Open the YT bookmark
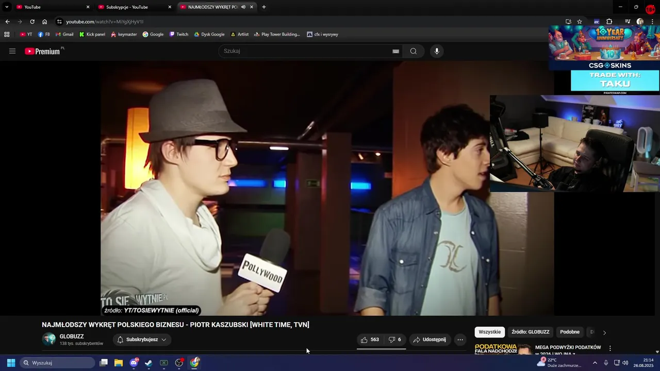660x371 pixels. click(26, 35)
